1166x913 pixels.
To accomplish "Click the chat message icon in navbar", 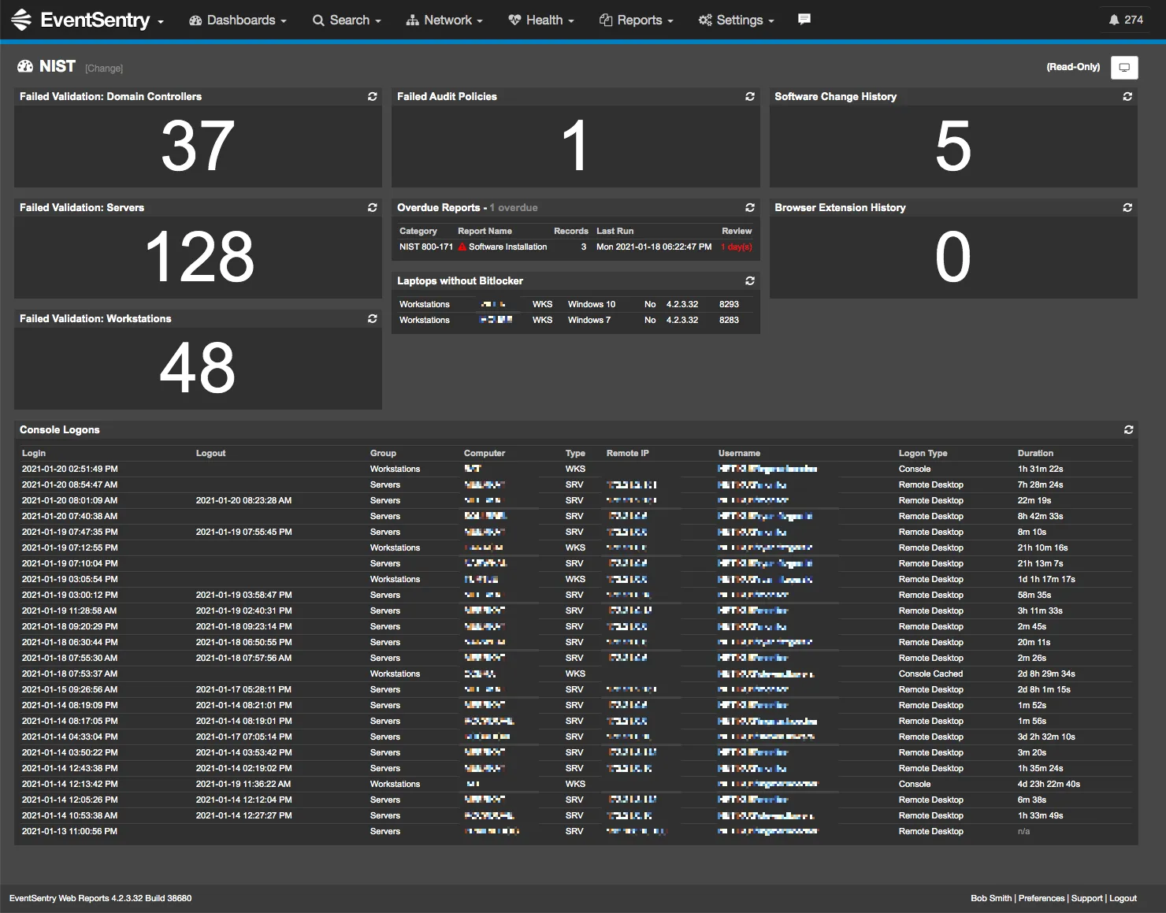I will tap(804, 19).
